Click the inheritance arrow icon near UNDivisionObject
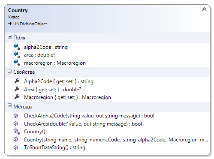The height and width of the screenshot is (159, 214). pos(10,24)
